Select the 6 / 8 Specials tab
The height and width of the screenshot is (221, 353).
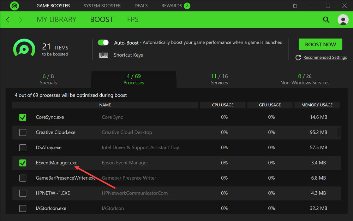[48, 79]
